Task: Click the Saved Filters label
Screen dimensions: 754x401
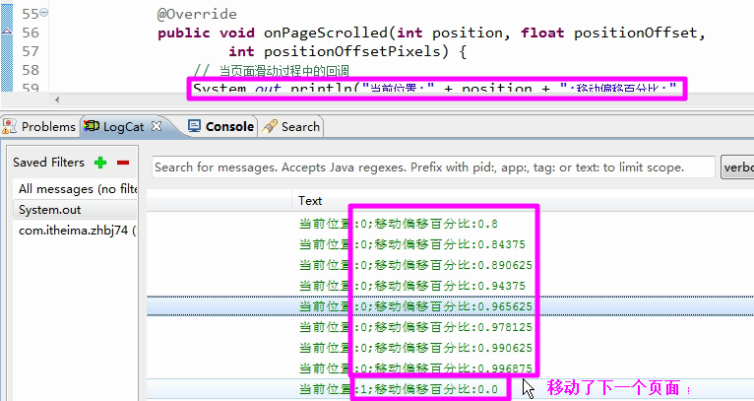Action: coord(48,163)
